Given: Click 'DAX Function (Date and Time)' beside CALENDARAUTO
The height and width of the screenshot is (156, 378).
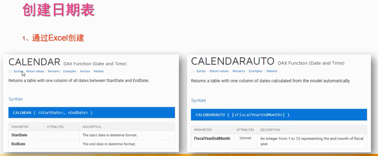Looking at the screenshot, I should [311, 63].
